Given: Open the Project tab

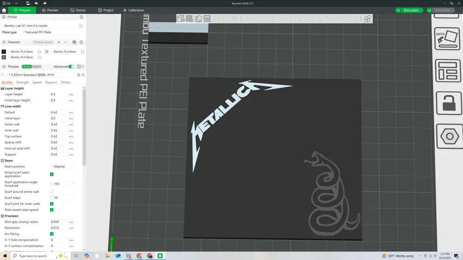Looking at the screenshot, I should point(106,10).
